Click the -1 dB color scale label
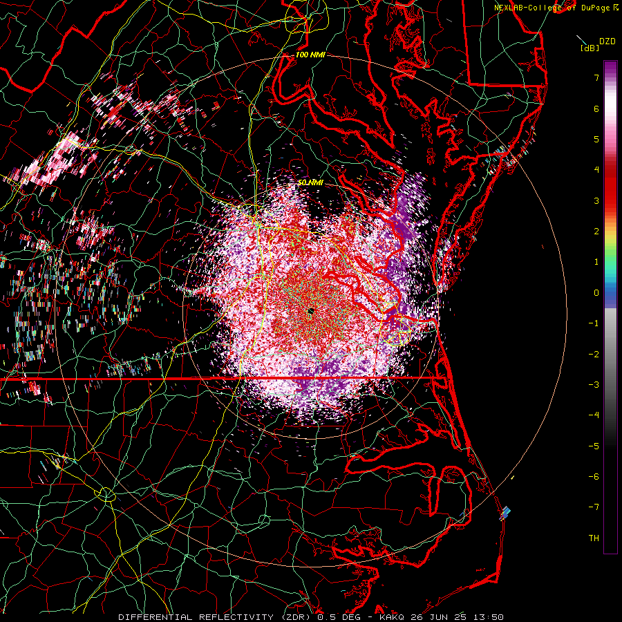Viewport: 622px width, 622px height. click(594, 323)
